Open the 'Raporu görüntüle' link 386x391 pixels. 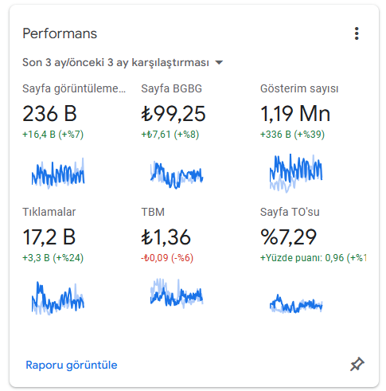tap(72, 365)
